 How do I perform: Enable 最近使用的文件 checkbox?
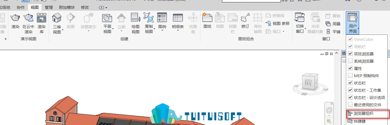pos(351,105)
